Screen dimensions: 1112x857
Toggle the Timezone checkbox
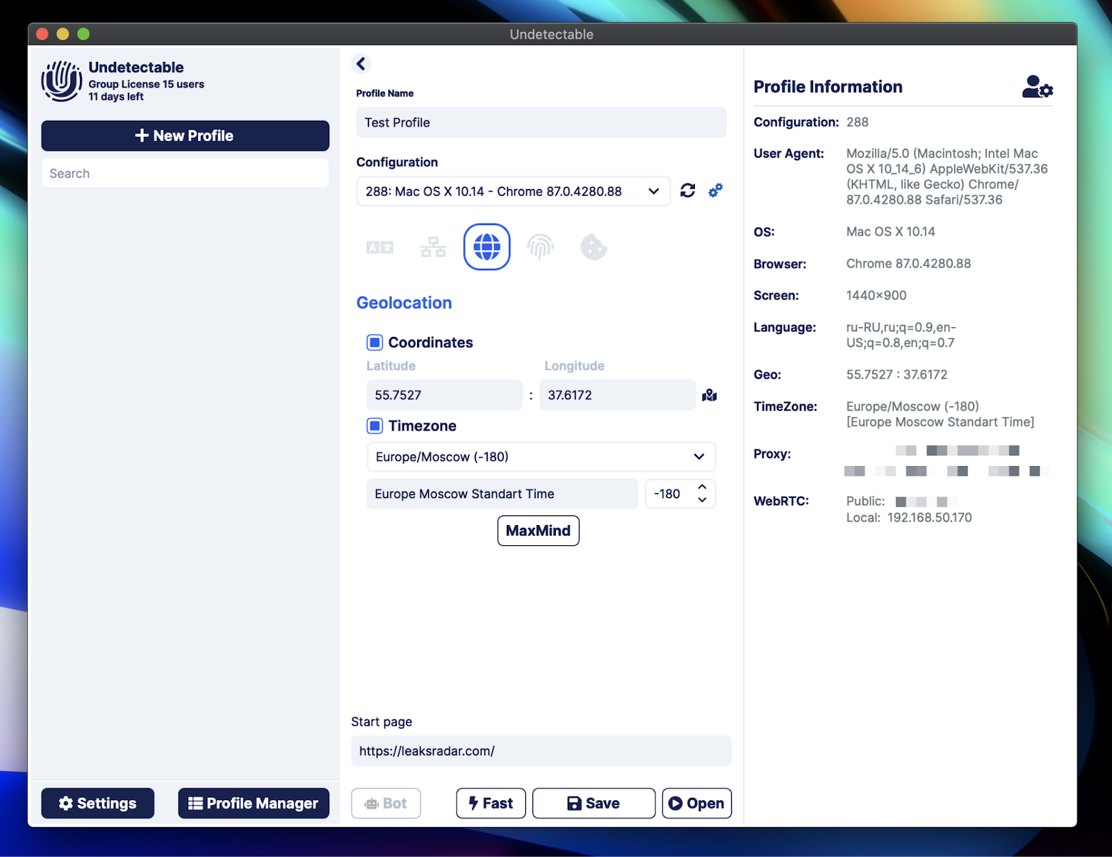coord(375,426)
